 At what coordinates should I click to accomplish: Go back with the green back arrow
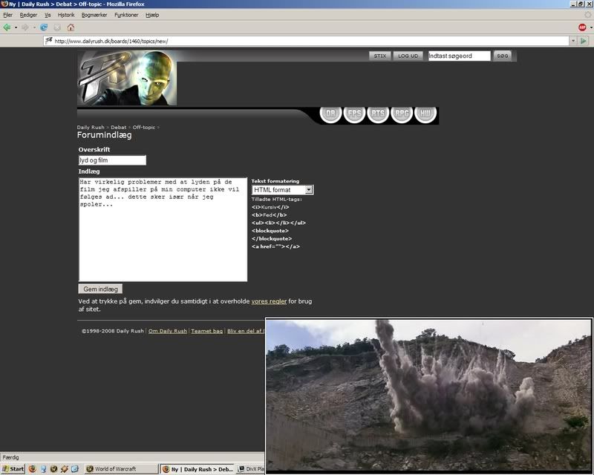coord(7,27)
